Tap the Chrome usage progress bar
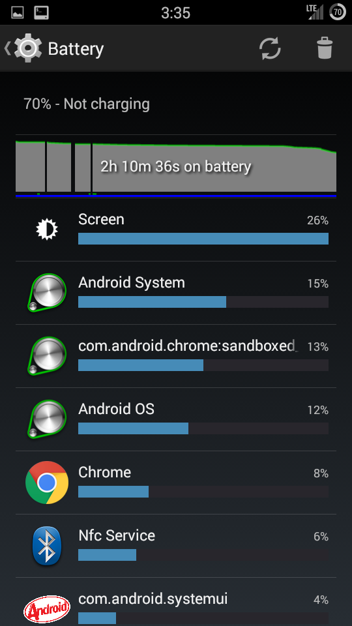This screenshot has height=626, width=352. 203,492
